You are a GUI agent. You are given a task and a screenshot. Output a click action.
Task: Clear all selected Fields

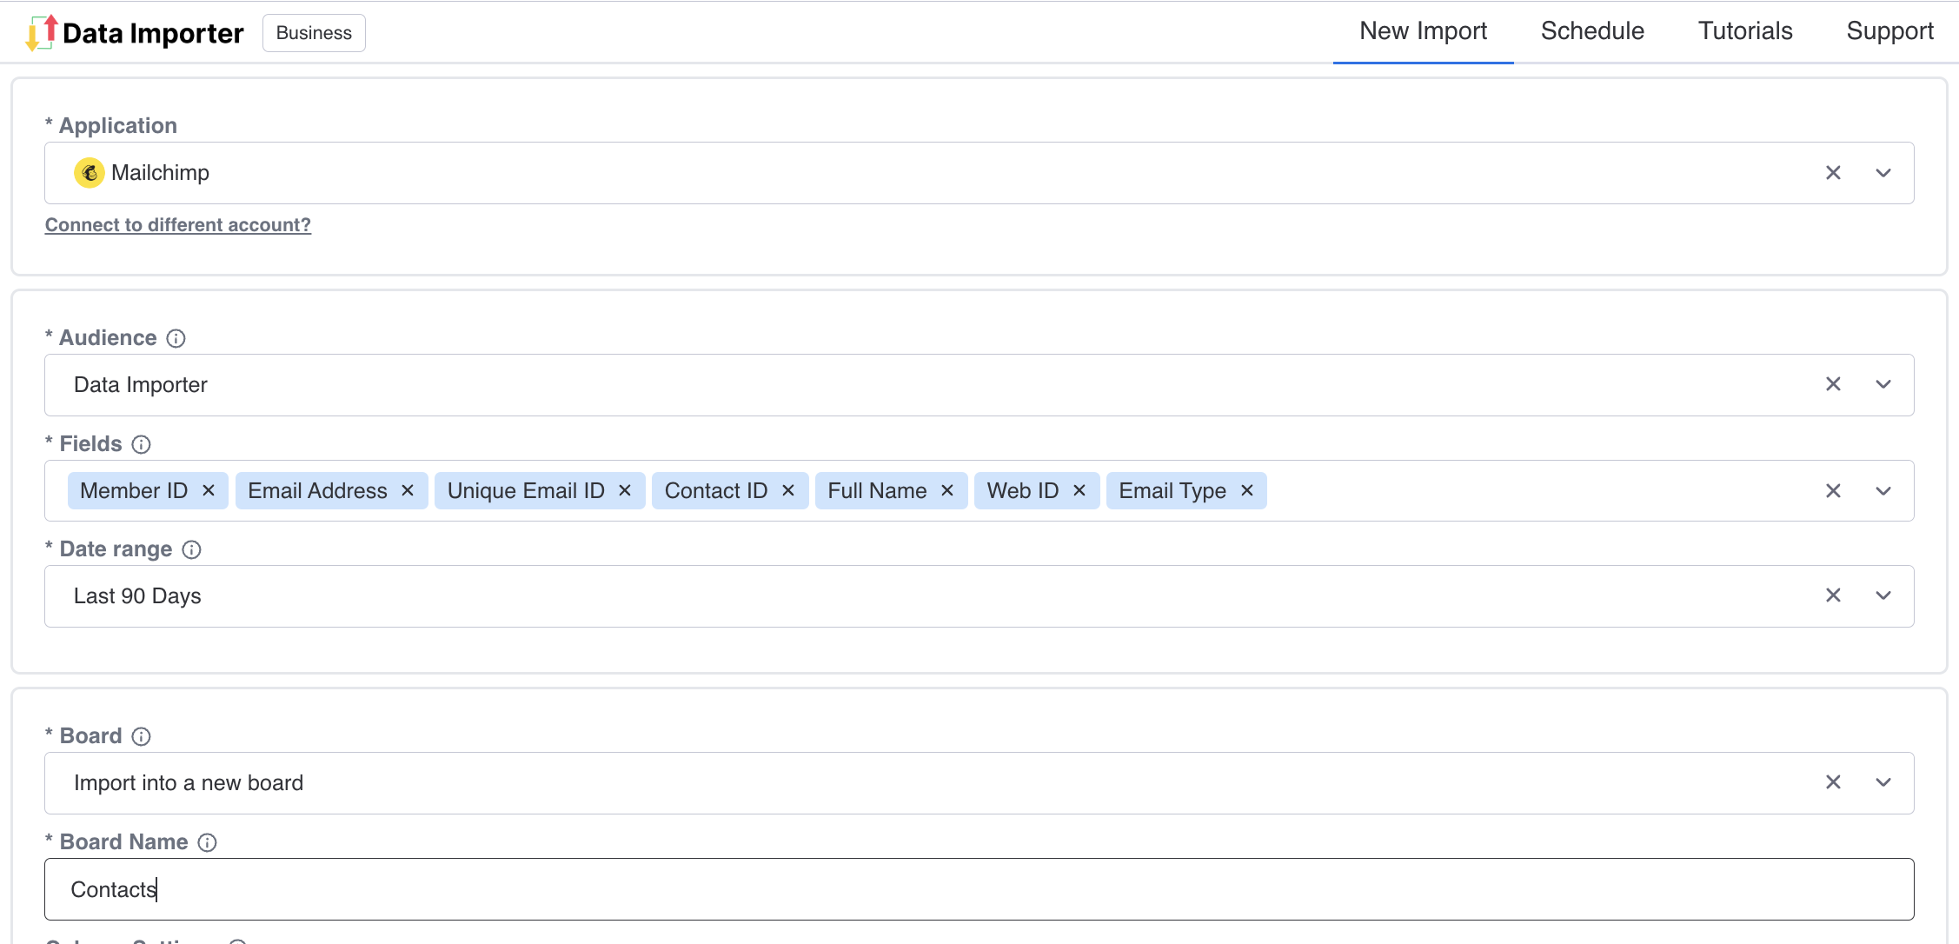click(x=1833, y=491)
